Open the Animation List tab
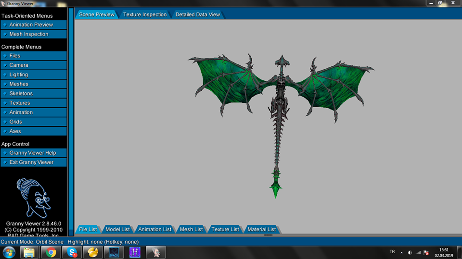The height and width of the screenshot is (259, 462). pyautogui.click(x=154, y=229)
